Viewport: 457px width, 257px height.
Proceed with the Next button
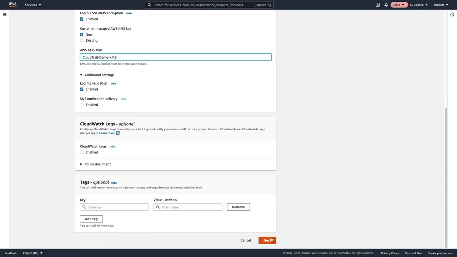pyautogui.click(x=267, y=240)
